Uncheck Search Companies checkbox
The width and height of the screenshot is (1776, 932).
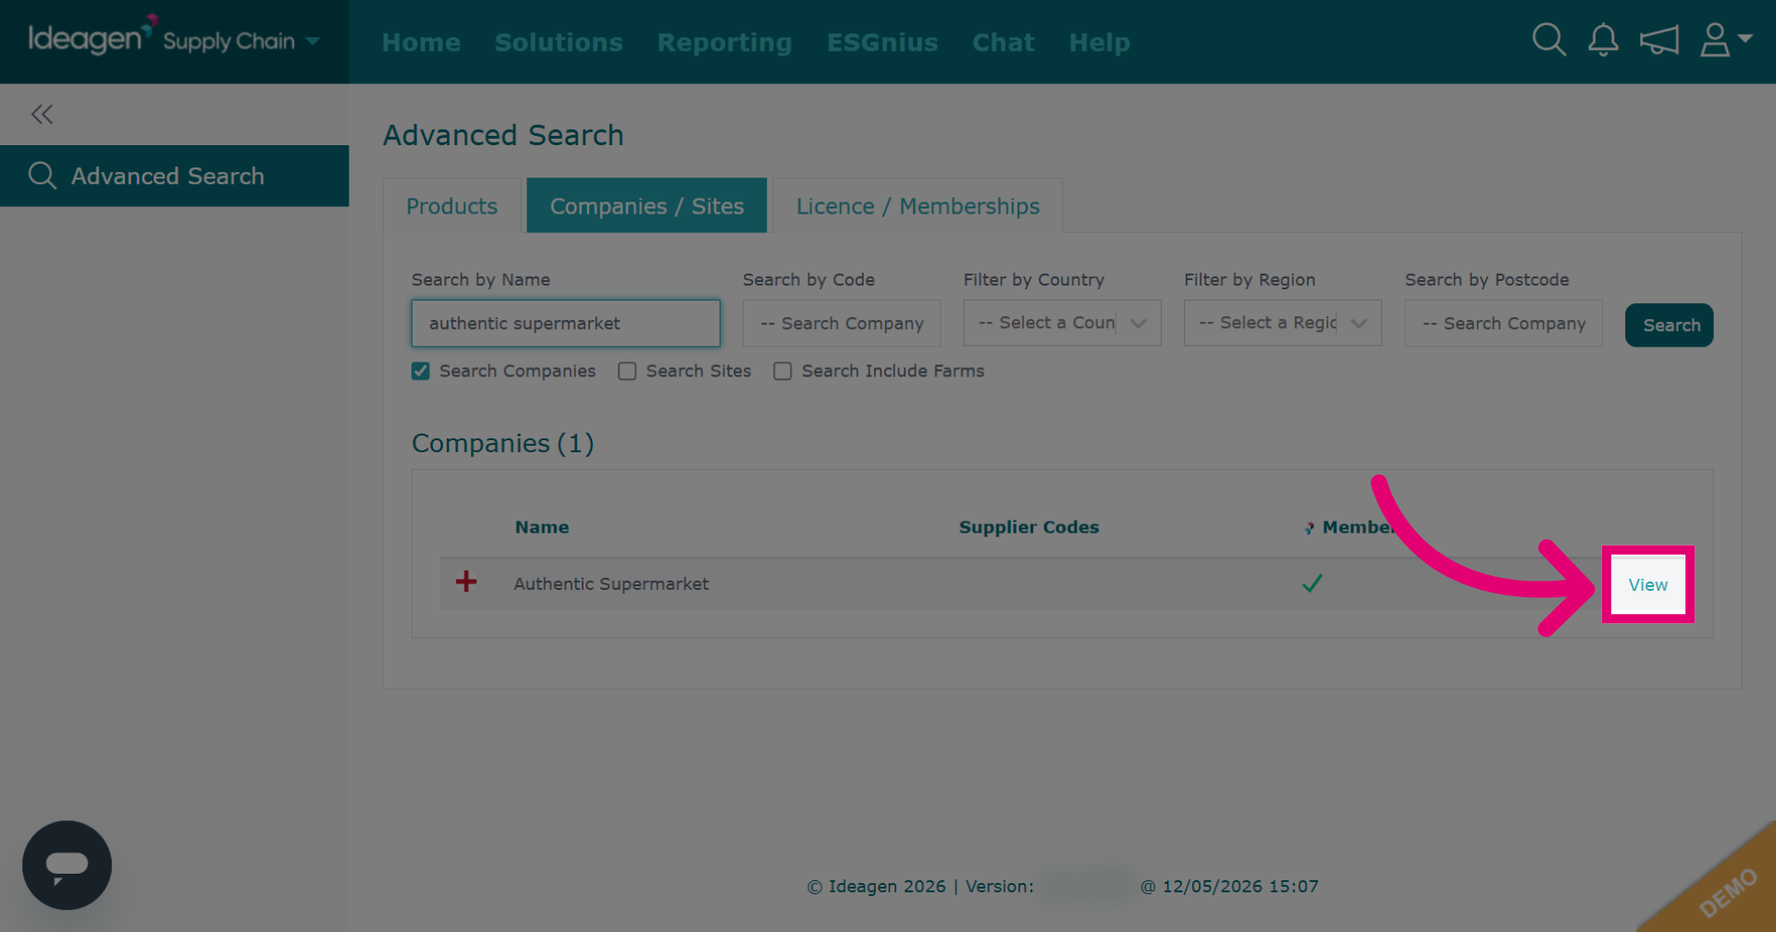(421, 371)
